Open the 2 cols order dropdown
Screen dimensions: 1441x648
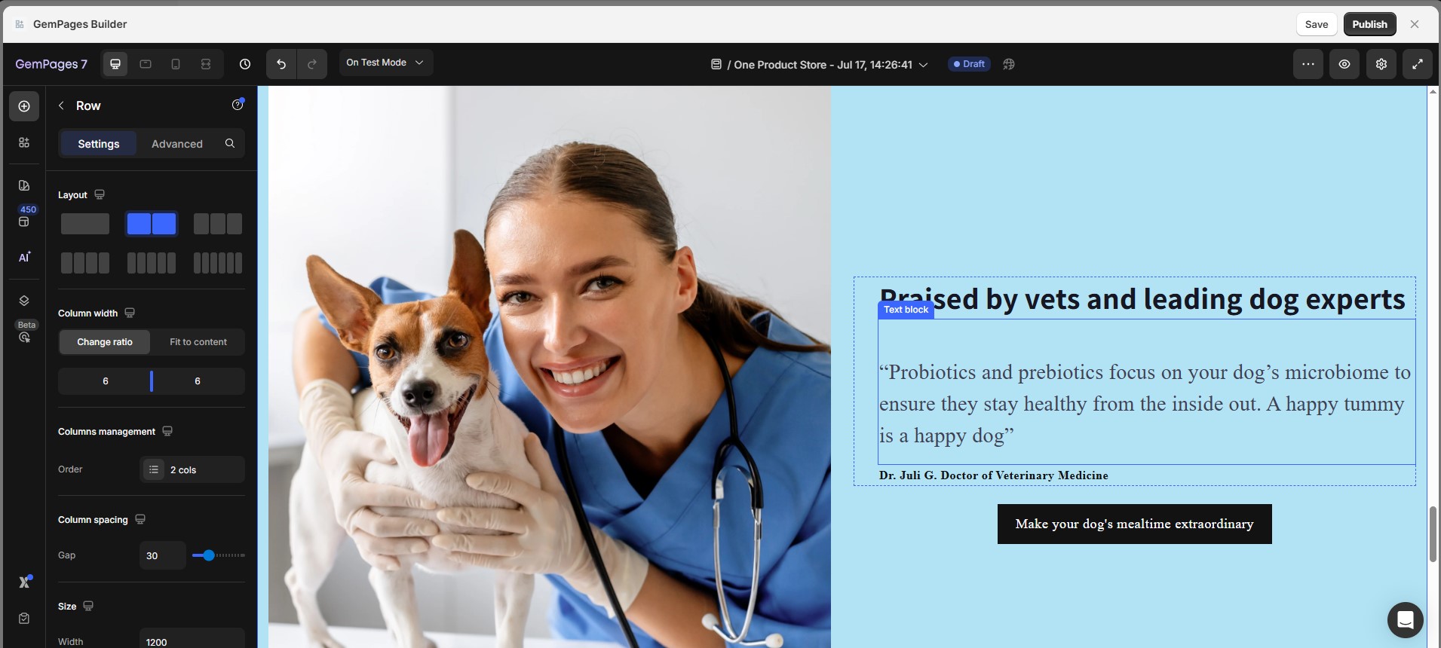(192, 469)
